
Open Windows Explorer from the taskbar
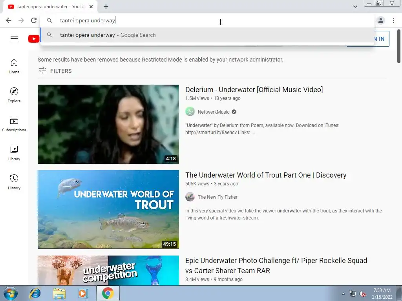(59, 293)
